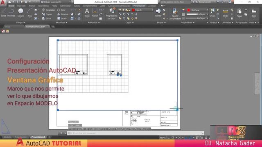Expand the Utilidades panel

point(228,22)
